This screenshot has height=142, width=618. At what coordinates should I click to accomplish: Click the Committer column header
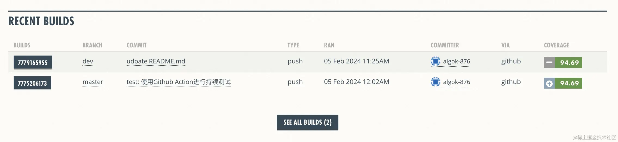coord(445,45)
